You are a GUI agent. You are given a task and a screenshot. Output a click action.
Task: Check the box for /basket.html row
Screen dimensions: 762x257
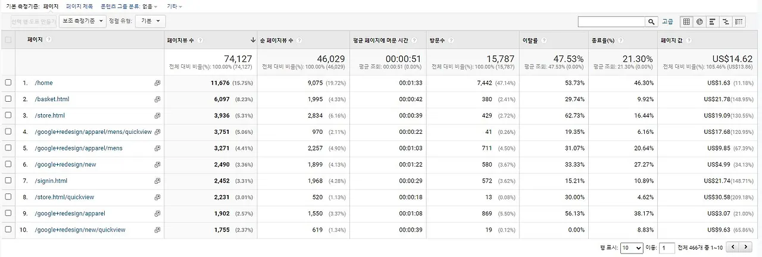tap(8, 99)
